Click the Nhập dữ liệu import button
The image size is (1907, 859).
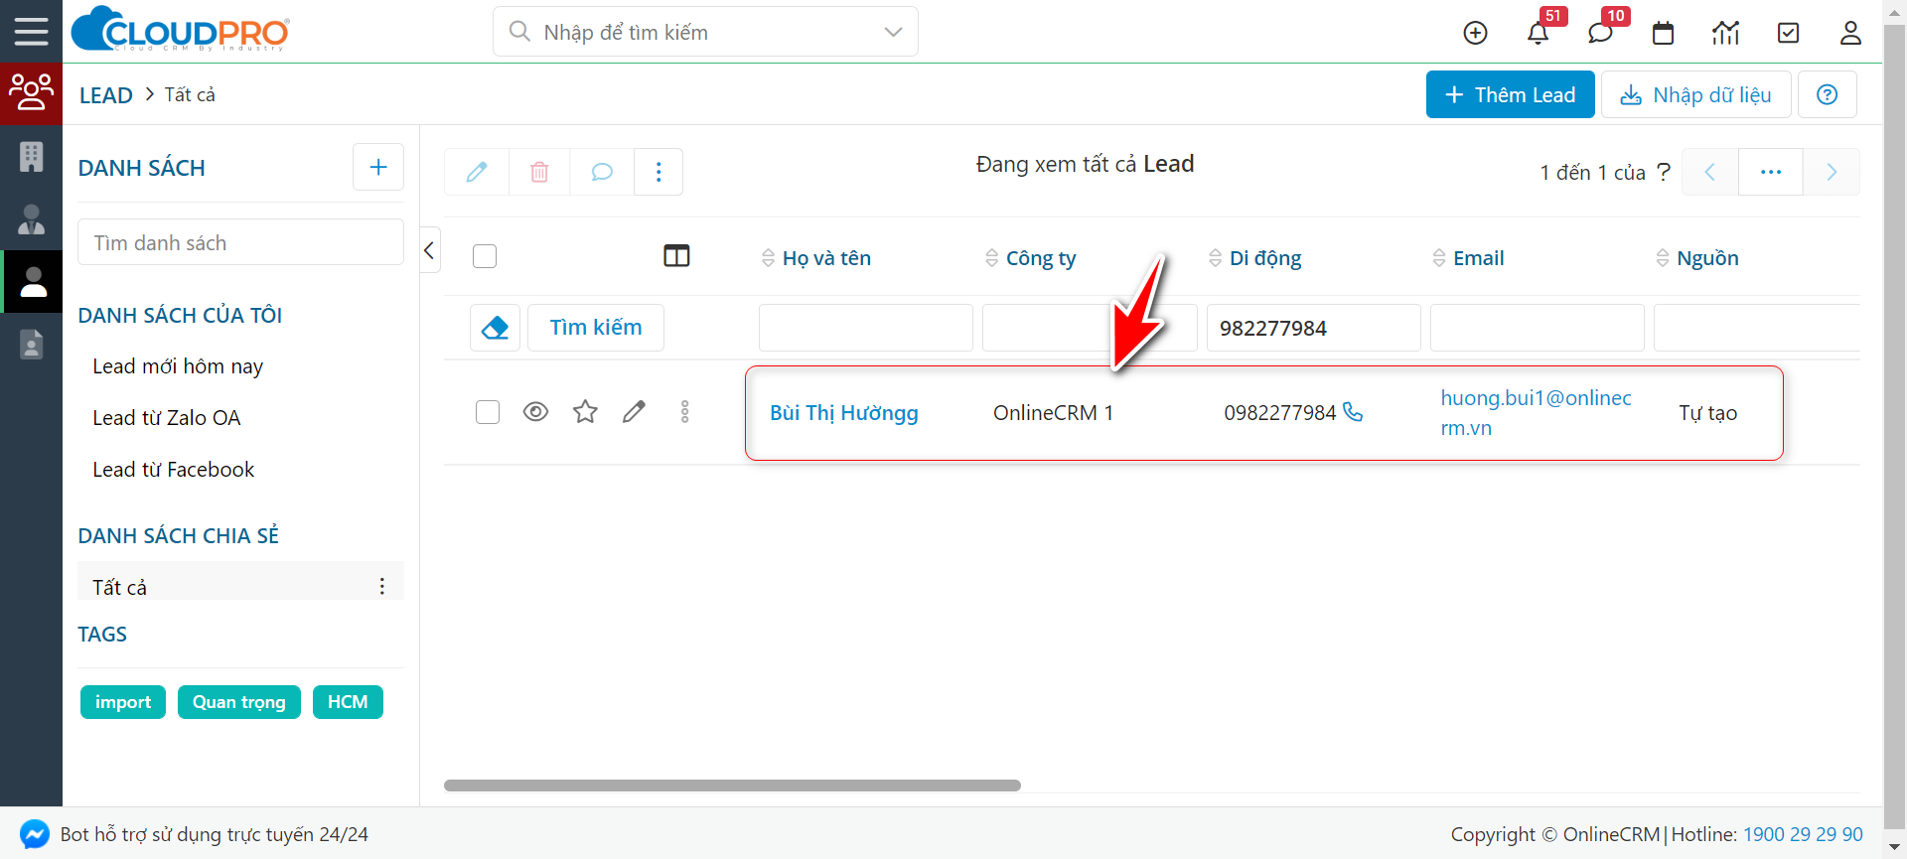[x=1695, y=94]
